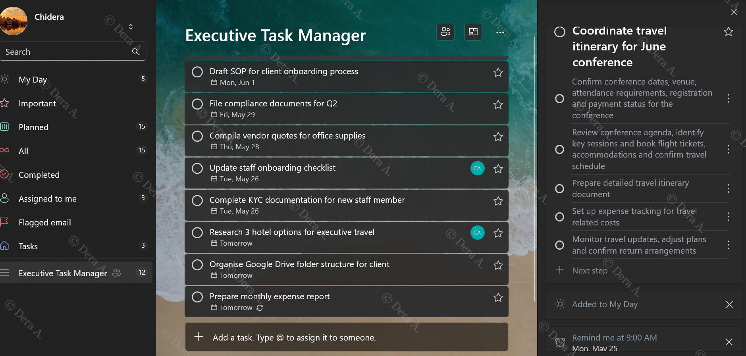Open list options three-dot menu
Image resolution: width=746 pixels, height=356 pixels.
click(500, 32)
